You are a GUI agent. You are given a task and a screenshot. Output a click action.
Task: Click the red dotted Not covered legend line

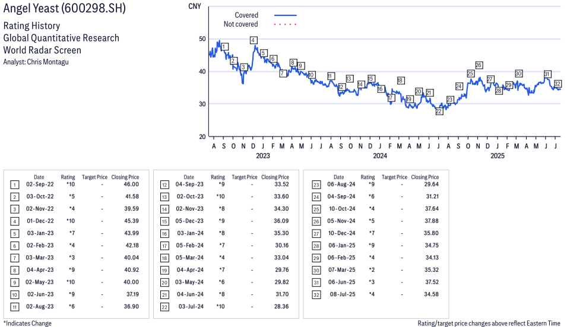tap(286, 24)
